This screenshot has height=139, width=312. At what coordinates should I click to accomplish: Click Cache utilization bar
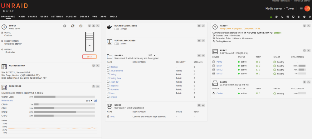(302, 93)
